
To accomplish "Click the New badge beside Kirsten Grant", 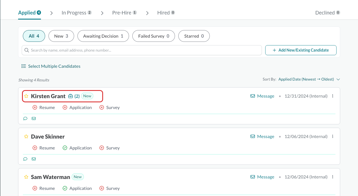I will click(87, 96).
